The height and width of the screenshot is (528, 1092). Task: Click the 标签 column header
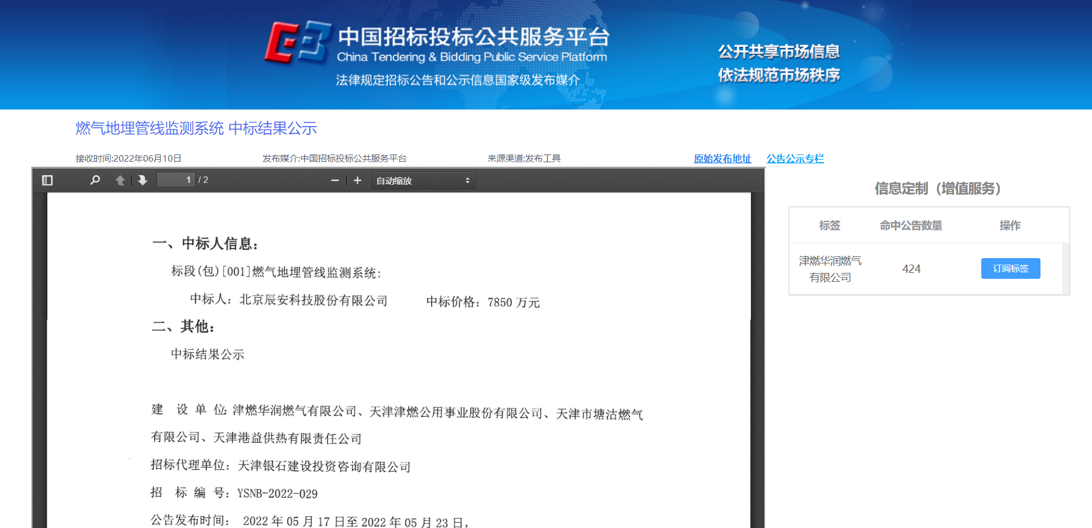click(x=830, y=226)
